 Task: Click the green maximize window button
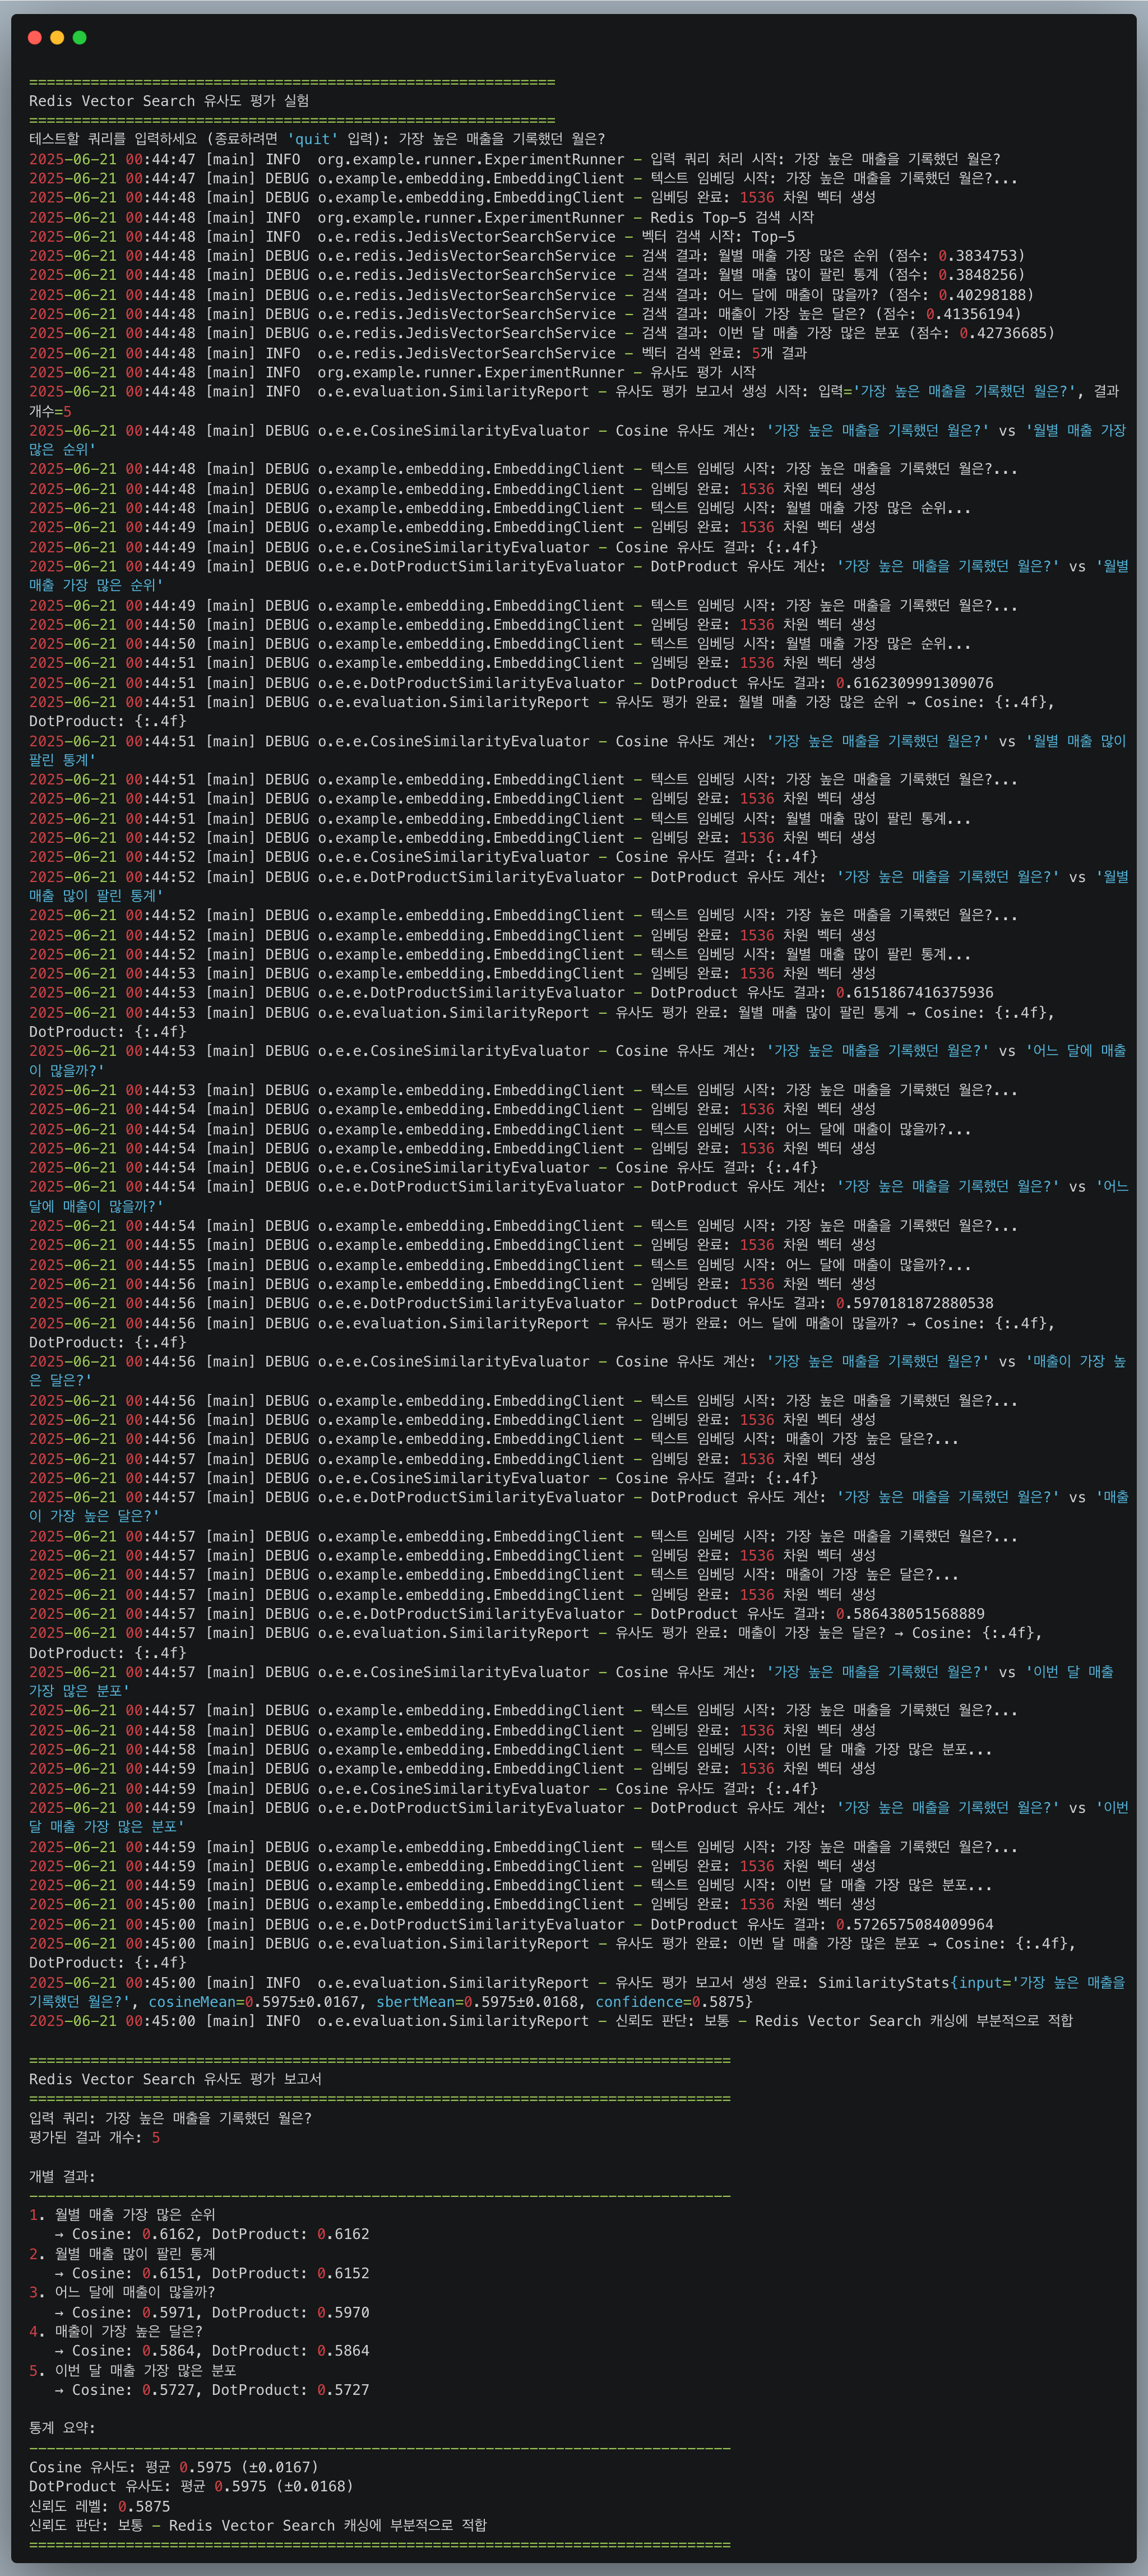point(80,37)
